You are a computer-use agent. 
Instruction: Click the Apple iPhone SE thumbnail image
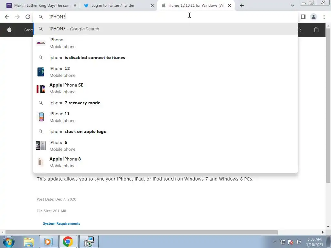click(x=41, y=89)
